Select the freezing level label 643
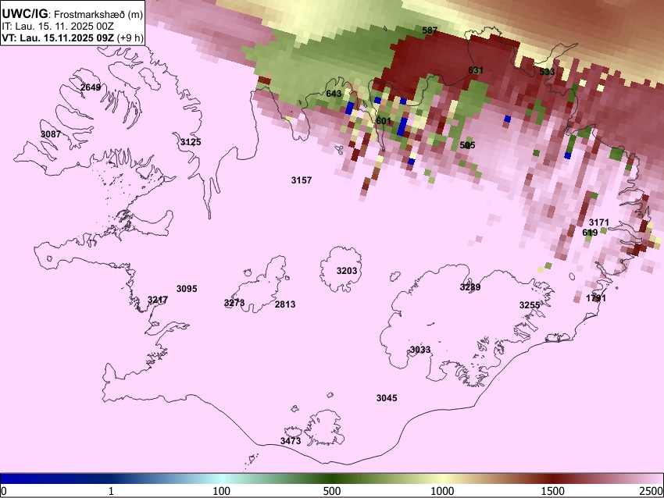Screen dimensions: 664x498 [x=334, y=94]
